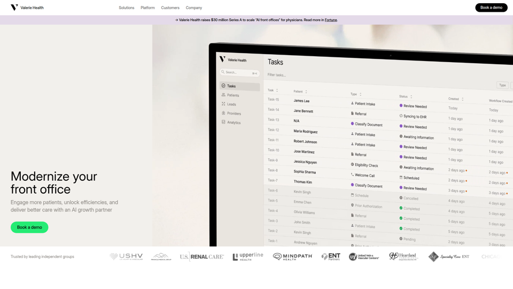Open the Fortune article link
This screenshot has width=513, height=289.
(x=331, y=20)
